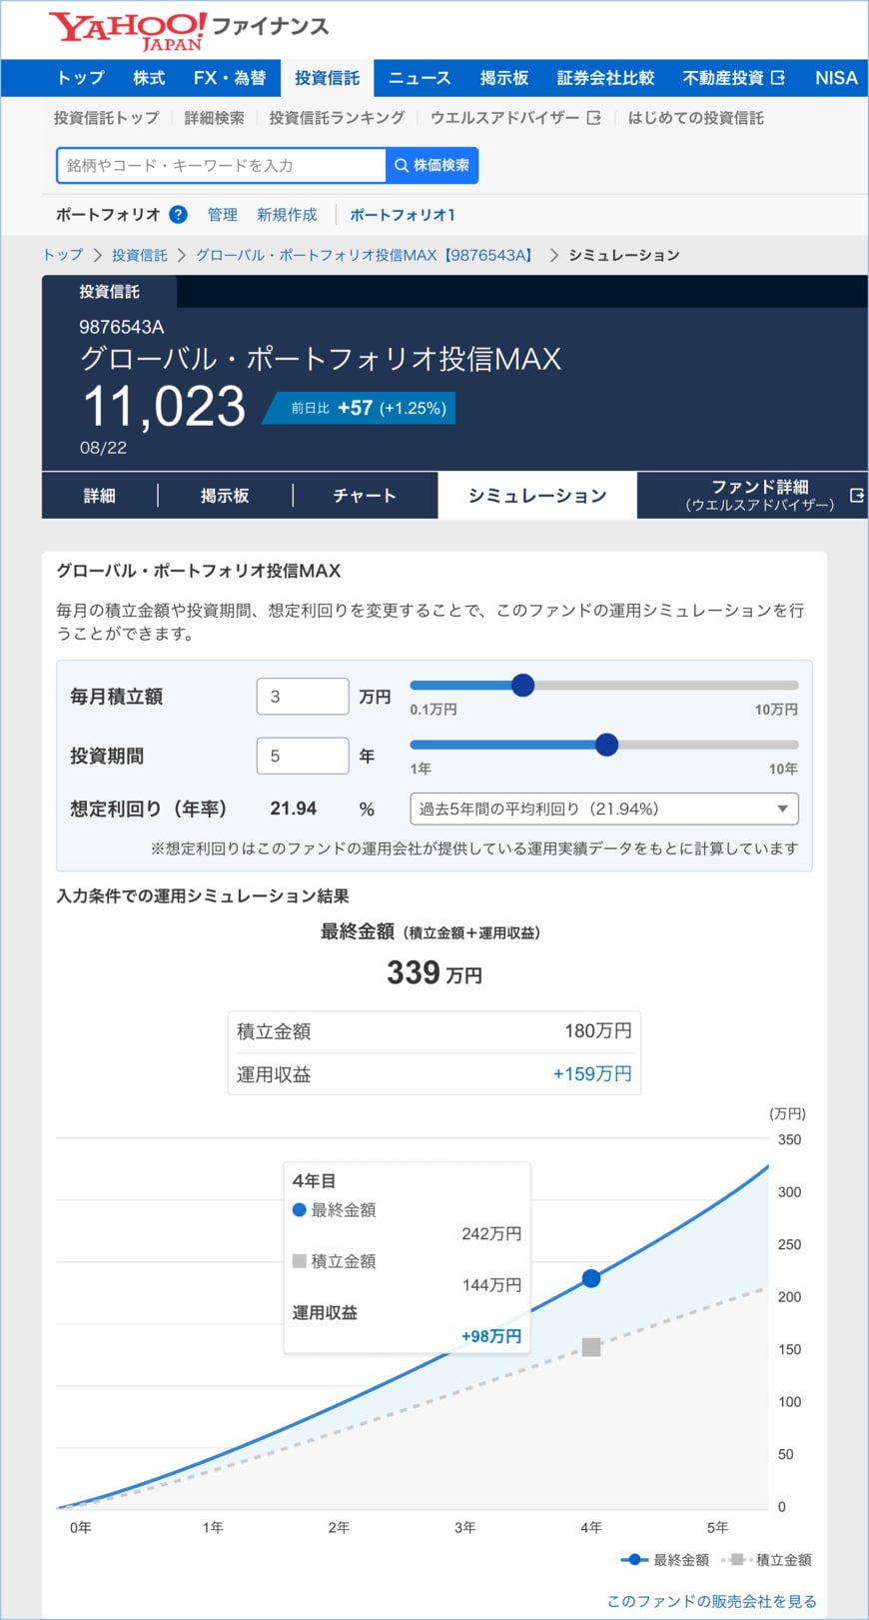Screen dimensions: 869x1620
Task: Go to 投資信託トップ submenu link
Action: pos(107,118)
